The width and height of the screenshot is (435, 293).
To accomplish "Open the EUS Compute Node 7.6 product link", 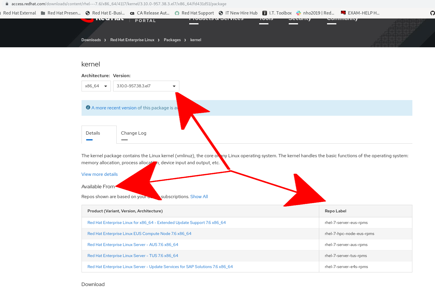I will click(139, 234).
